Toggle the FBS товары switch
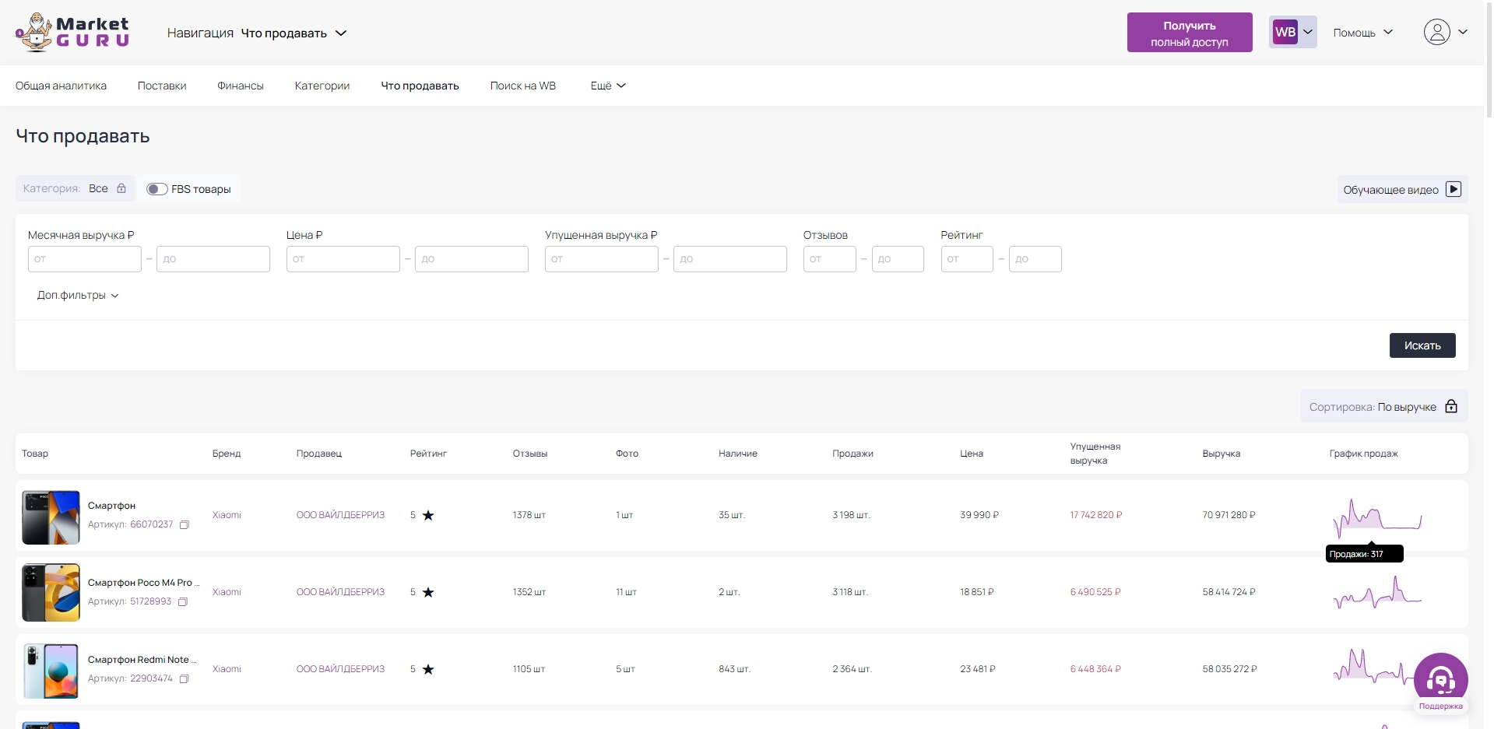 tap(157, 189)
